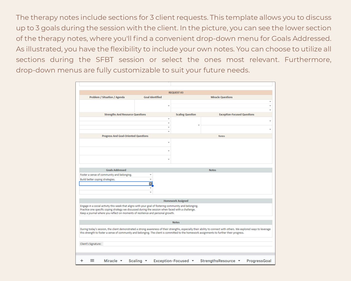Open the Scaling tab options arrow
The width and height of the screenshot is (351, 281).
coord(145,261)
